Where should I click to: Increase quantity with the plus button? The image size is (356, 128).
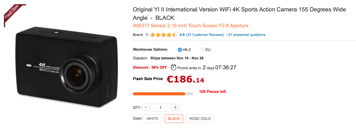tap(175, 108)
